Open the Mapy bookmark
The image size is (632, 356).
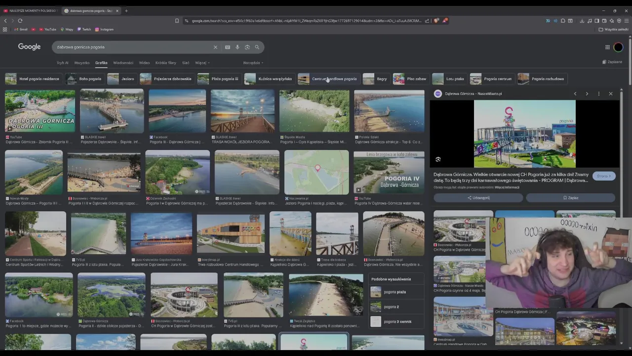(x=66, y=29)
